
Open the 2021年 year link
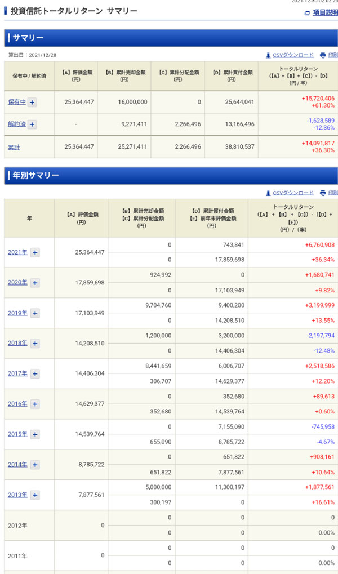tap(17, 252)
